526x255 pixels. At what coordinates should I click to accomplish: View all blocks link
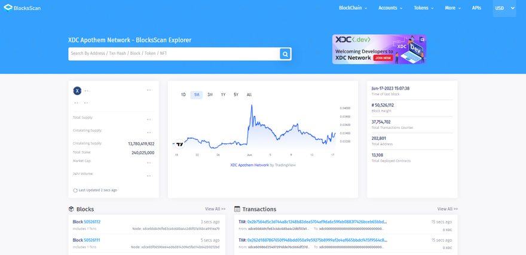pos(215,209)
